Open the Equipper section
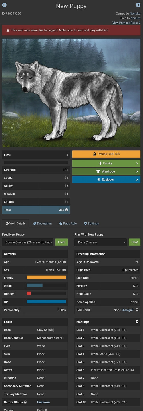The width and height of the screenshot is (143, 411). coord(106,179)
